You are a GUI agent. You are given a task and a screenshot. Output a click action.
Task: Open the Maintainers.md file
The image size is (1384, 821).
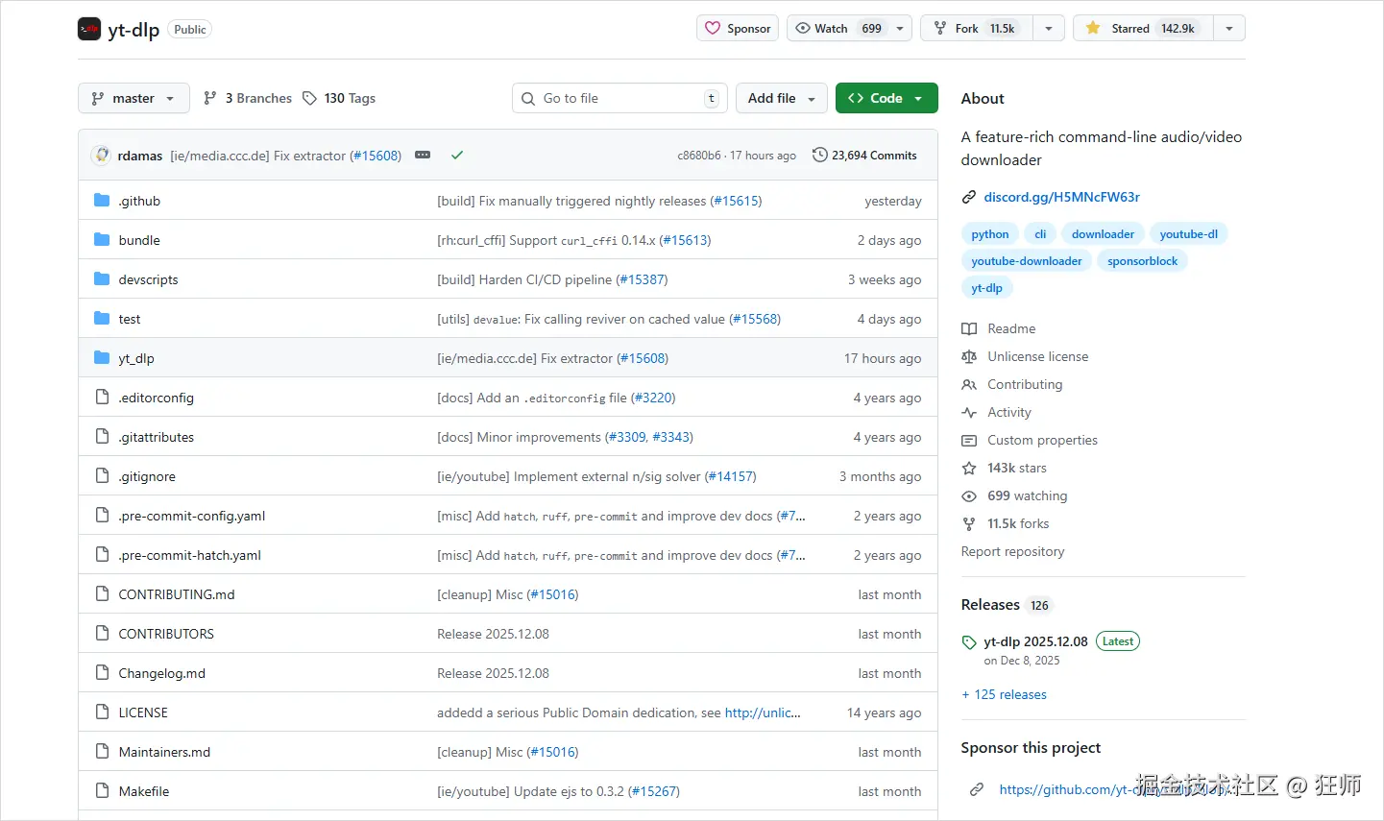164,752
